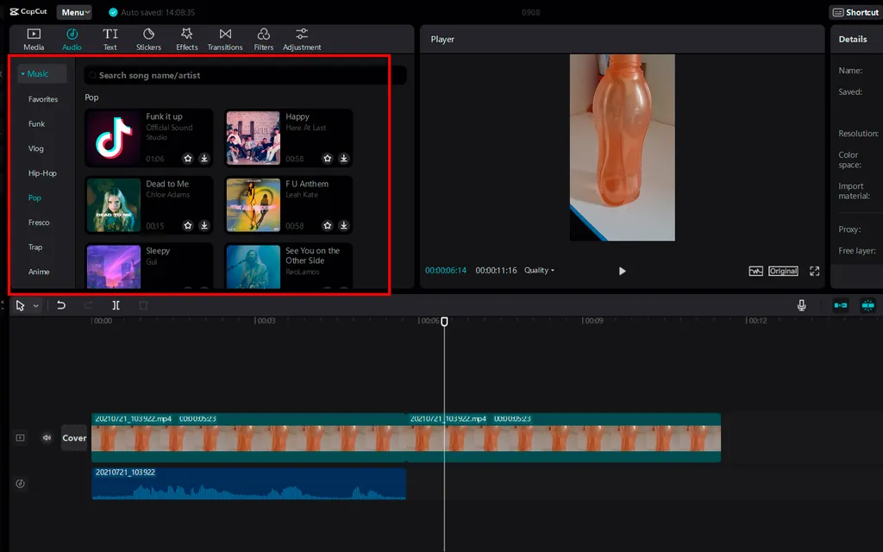This screenshot has width=883, height=552.
Task: Choose the Select pointer tool
Action: click(x=21, y=305)
